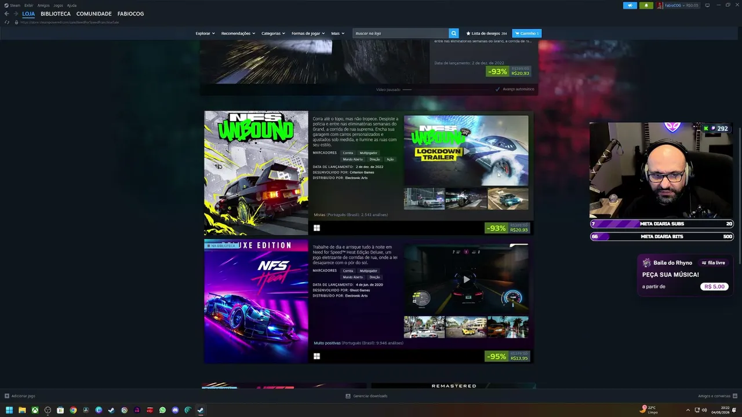Switch to Big Picture mode icon
The image size is (742, 417).
pyautogui.click(x=707, y=5)
